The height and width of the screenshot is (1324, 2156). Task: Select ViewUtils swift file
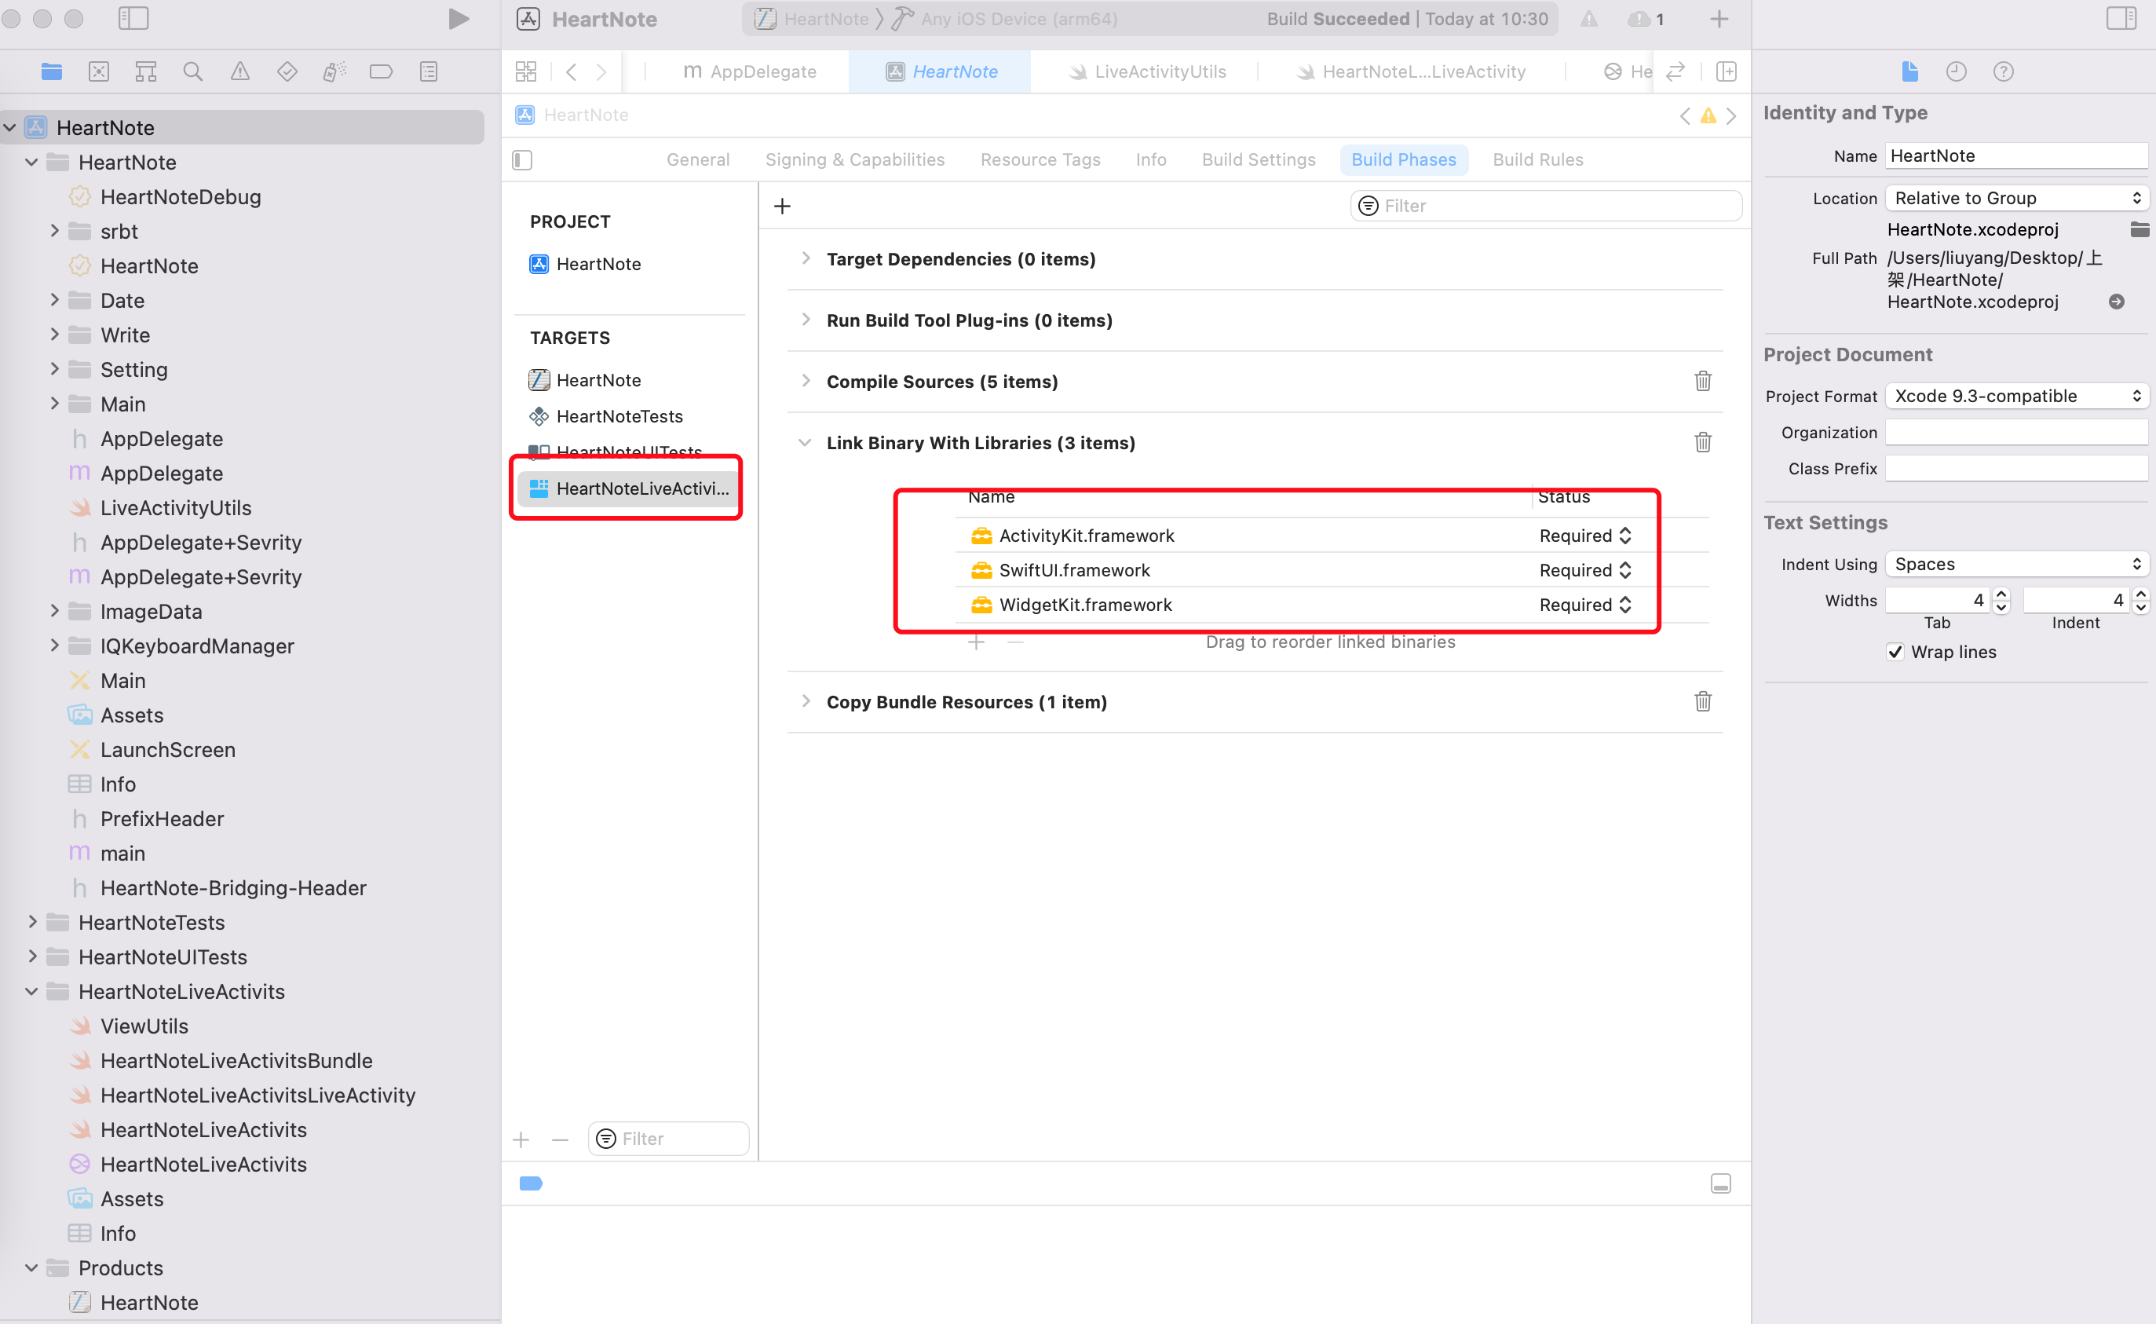pyautogui.click(x=144, y=1026)
